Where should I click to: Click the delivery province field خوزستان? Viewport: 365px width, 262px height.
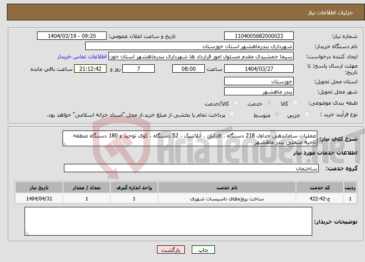coord(259,81)
